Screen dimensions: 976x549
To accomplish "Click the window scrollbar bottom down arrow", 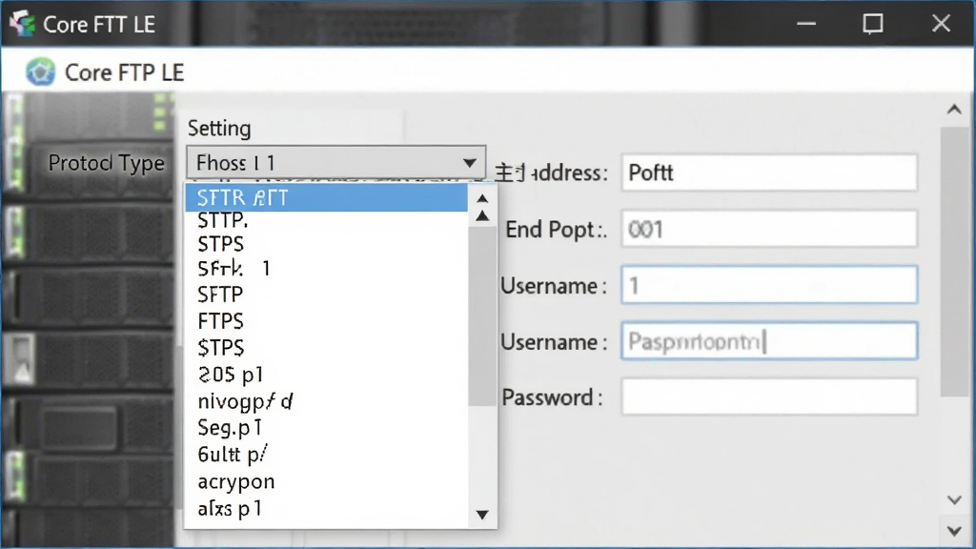I will [x=954, y=531].
